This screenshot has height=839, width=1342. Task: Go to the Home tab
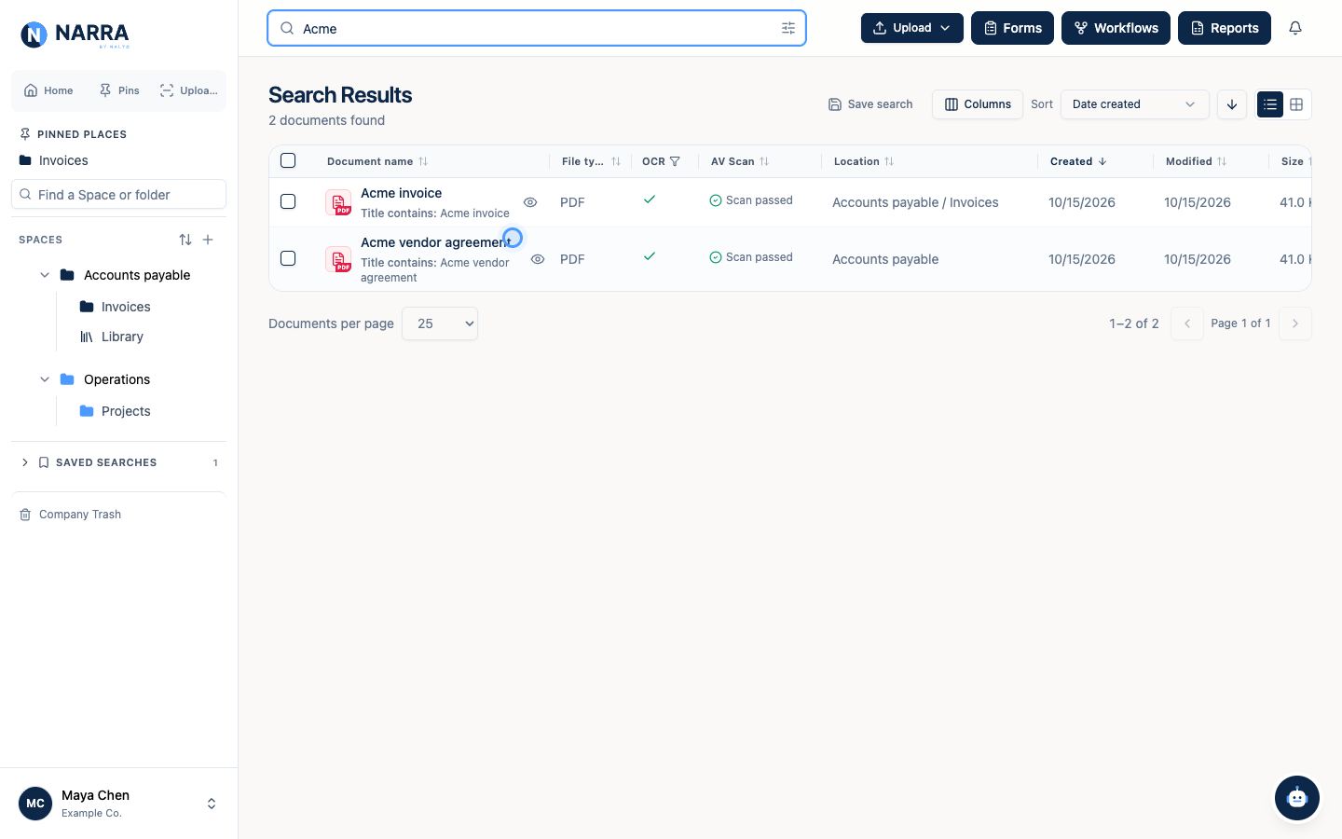(48, 90)
